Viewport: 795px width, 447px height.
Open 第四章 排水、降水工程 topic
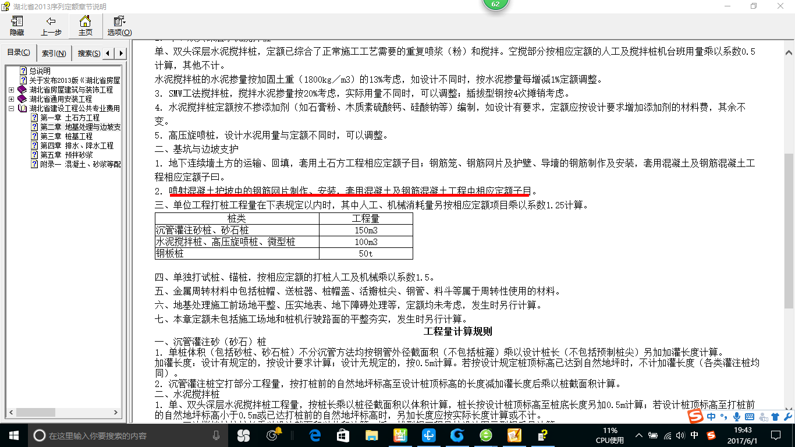(77, 146)
